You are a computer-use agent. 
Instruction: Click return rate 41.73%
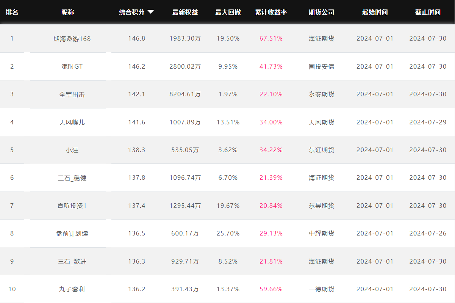click(x=271, y=66)
